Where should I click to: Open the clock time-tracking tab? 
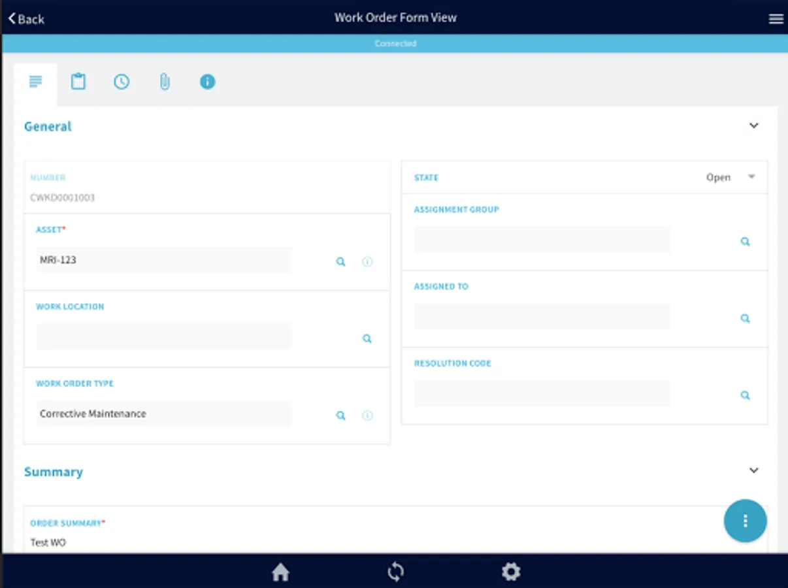coord(122,82)
